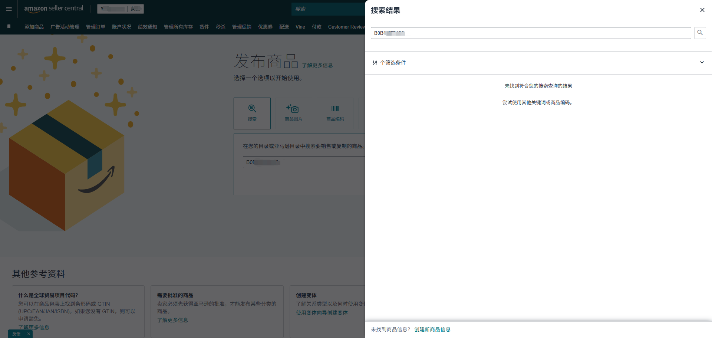Open the hamburger navigation menu

pos(9,9)
